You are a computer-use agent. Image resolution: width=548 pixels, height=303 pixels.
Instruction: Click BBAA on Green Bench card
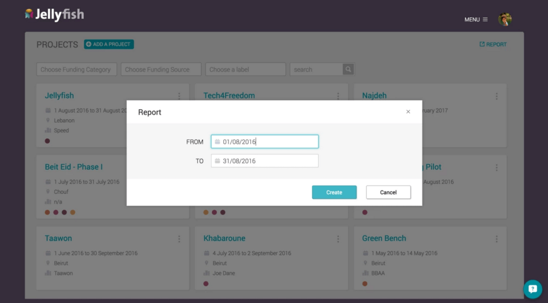click(x=379, y=273)
